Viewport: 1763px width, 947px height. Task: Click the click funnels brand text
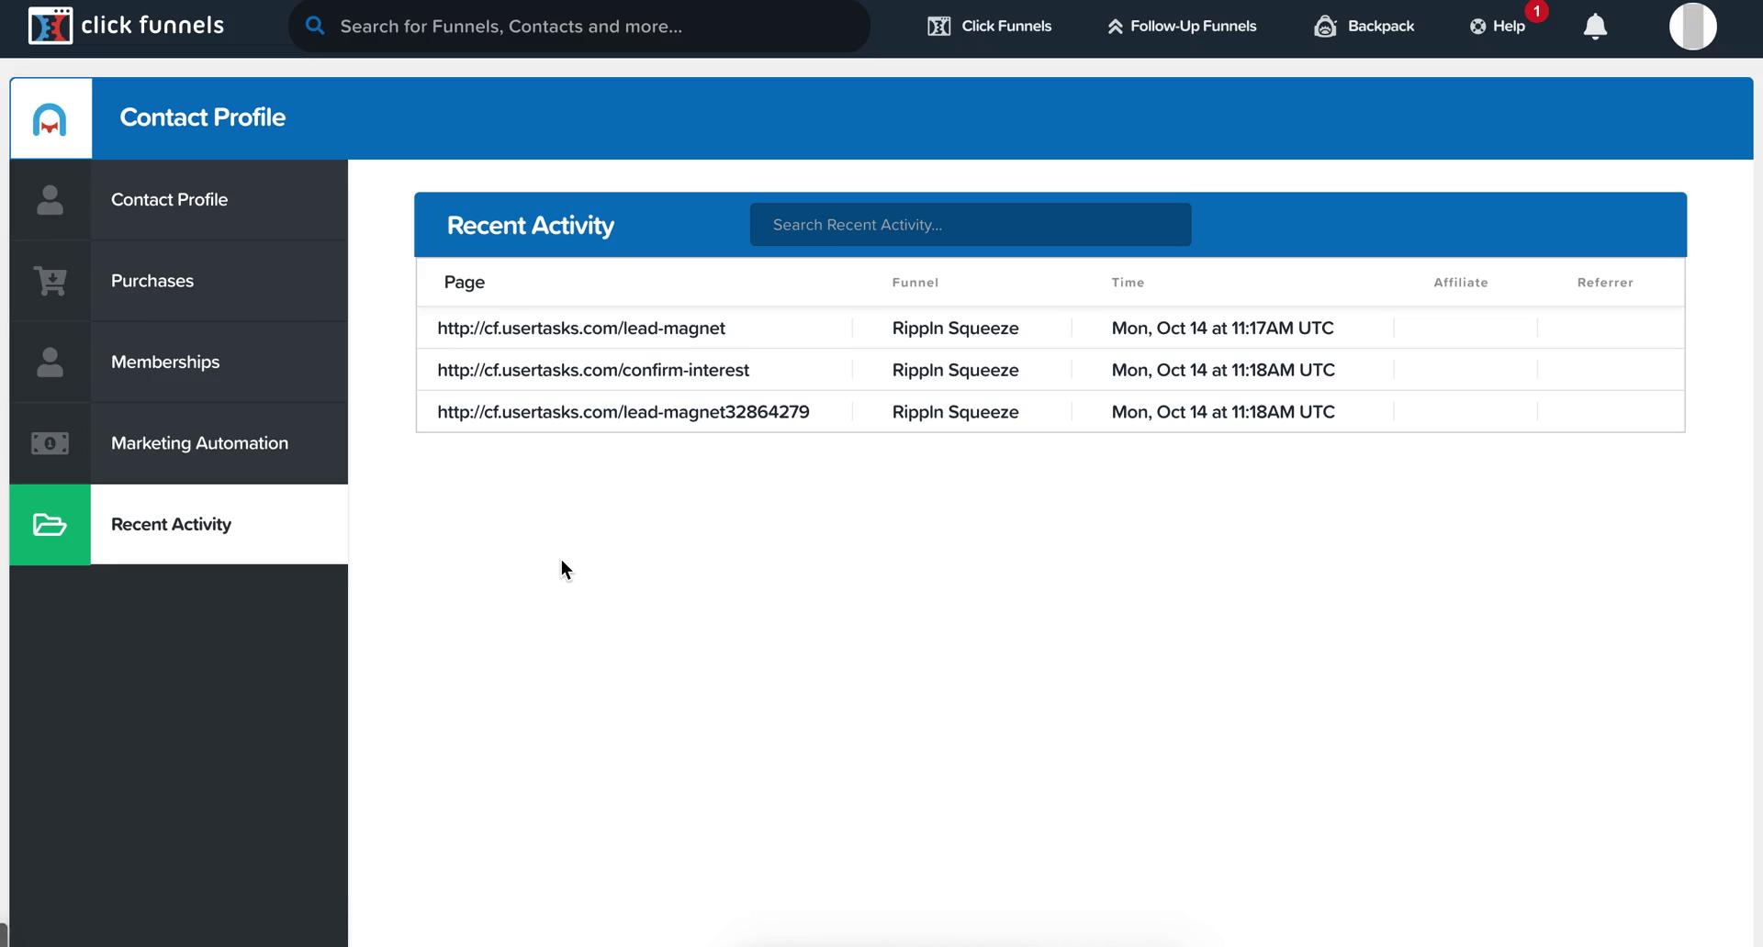(x=152, y=26)
